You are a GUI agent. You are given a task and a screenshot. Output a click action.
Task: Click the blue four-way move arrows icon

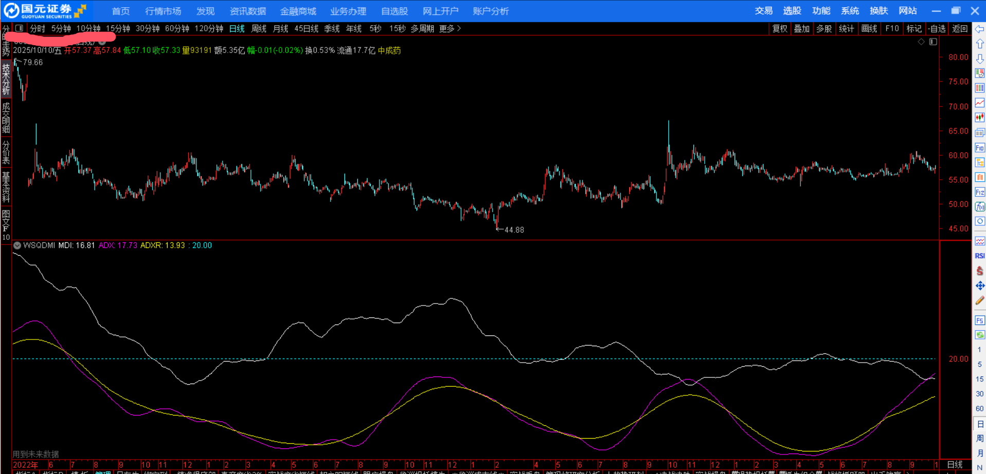click(x=980, y=286)
